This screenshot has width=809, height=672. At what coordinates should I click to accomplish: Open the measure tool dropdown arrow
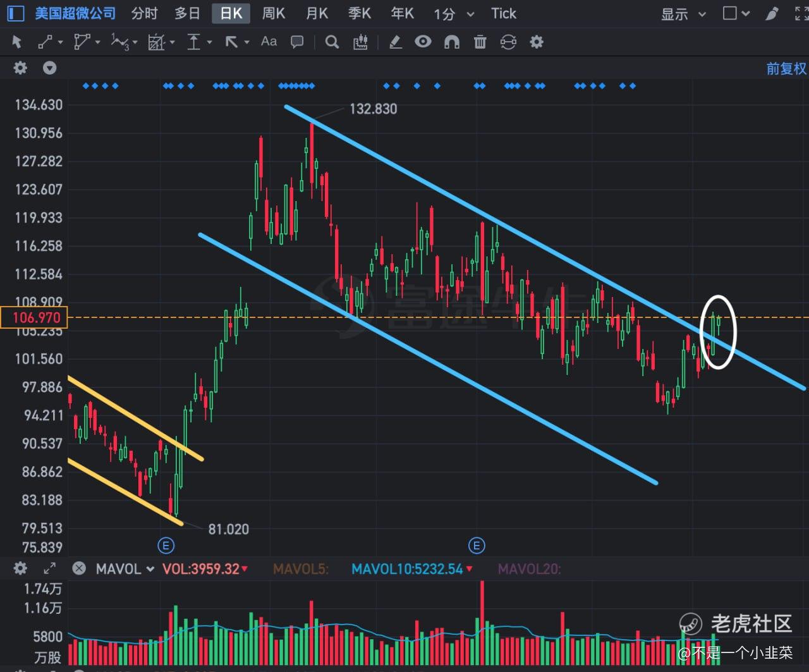209,42
